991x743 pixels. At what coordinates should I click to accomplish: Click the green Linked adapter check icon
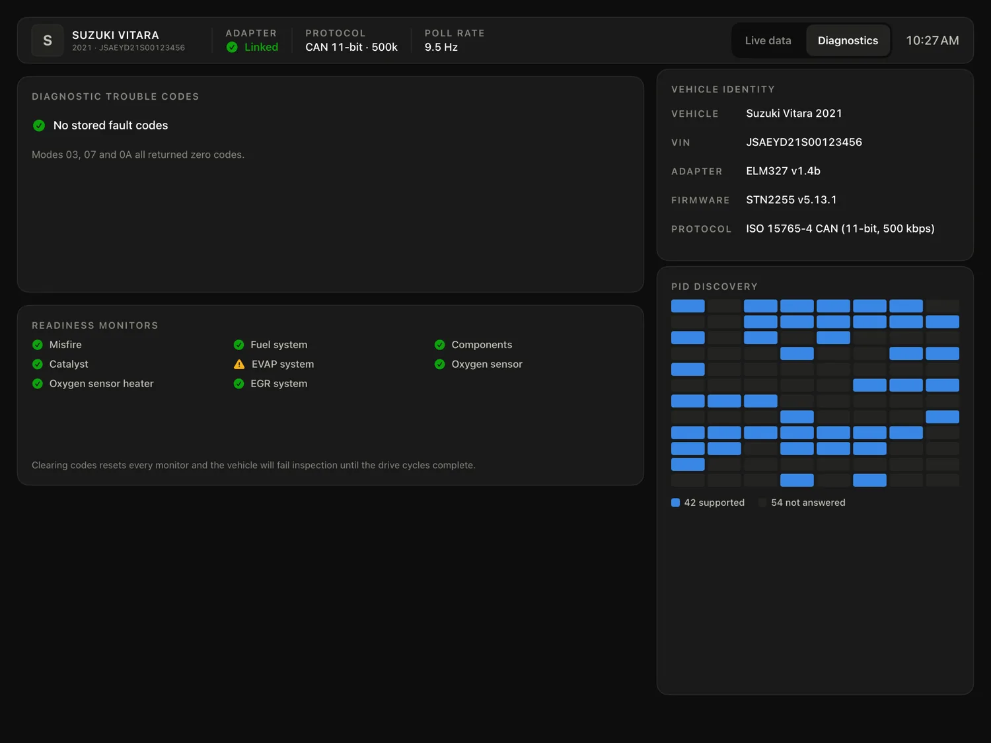pos(232,47)
